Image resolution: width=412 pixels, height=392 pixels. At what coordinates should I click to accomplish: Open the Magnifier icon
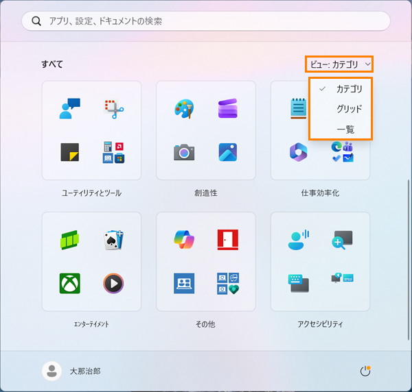(x=342, y=240)
